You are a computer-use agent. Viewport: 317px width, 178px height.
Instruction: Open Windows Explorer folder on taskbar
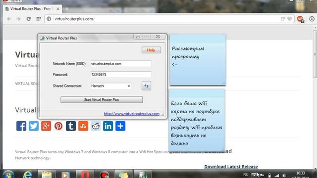(47, 174)
